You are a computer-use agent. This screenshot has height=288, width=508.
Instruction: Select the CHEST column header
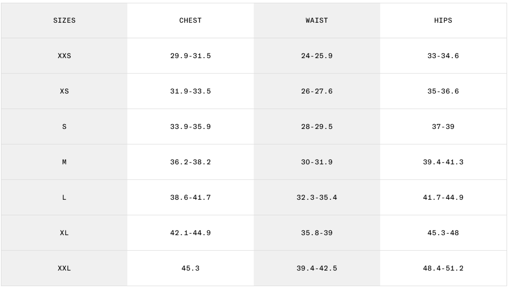[x=190, y=21]
